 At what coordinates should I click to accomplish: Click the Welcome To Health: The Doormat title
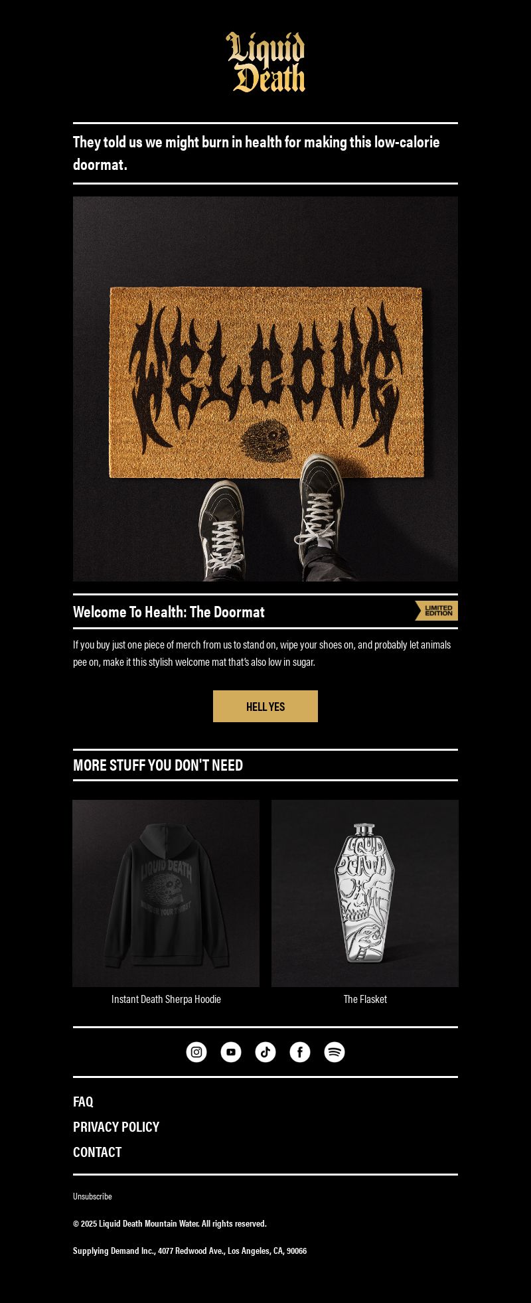[169, 612]
